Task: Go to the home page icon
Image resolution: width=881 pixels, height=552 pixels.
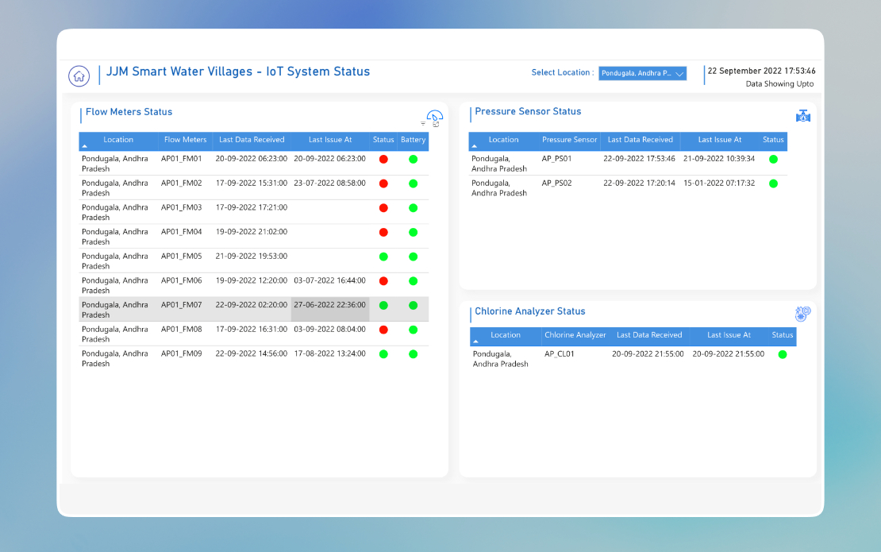Action: tap(79, 76)
